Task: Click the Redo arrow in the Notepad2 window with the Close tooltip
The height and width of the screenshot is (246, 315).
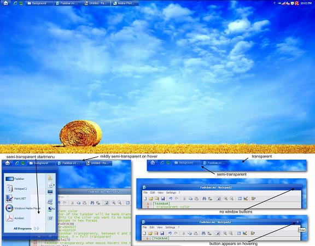Action: pyautogui.click(x=176, y=233)
